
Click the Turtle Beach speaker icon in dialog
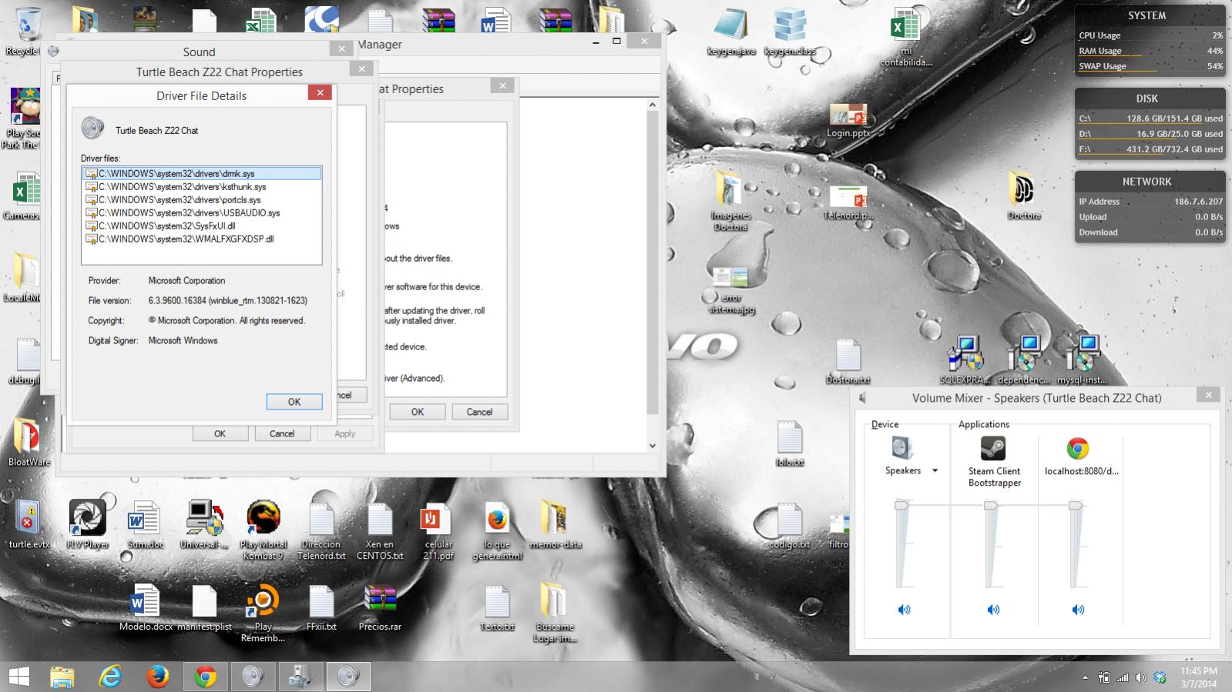click(93, 128)
